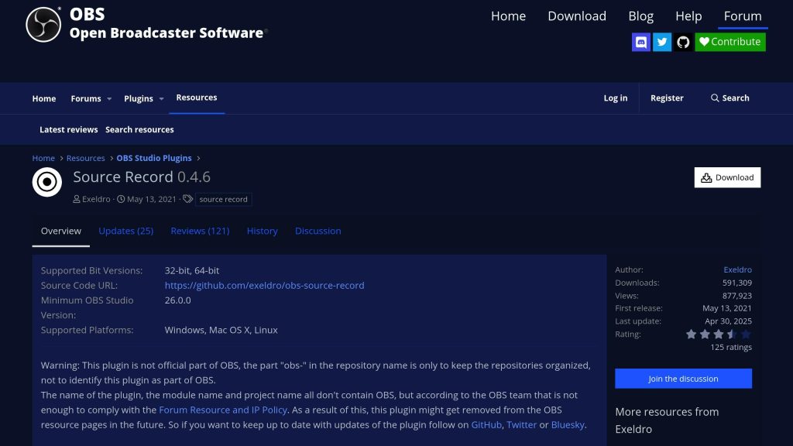This screenshot has height=446, width=793.
Task: Click the download glyph inside the Download button
Action: pyautogui.click(x=705, y=177)
